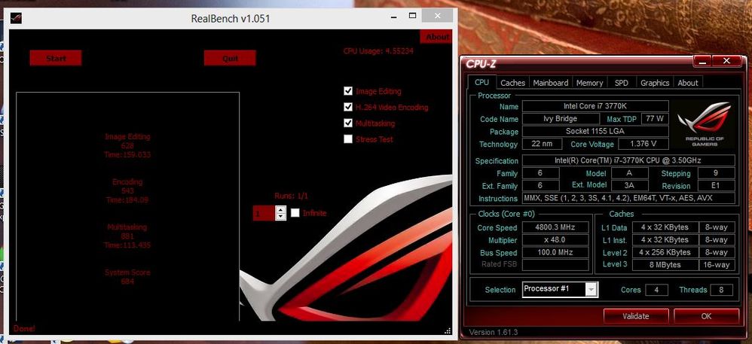Click the Ivy Bridge code name field
This screenshot has height=344, width=752.
561,119
